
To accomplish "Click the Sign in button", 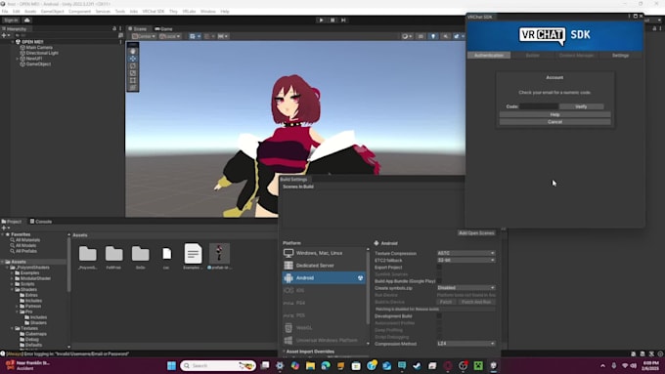I will 11,21.
